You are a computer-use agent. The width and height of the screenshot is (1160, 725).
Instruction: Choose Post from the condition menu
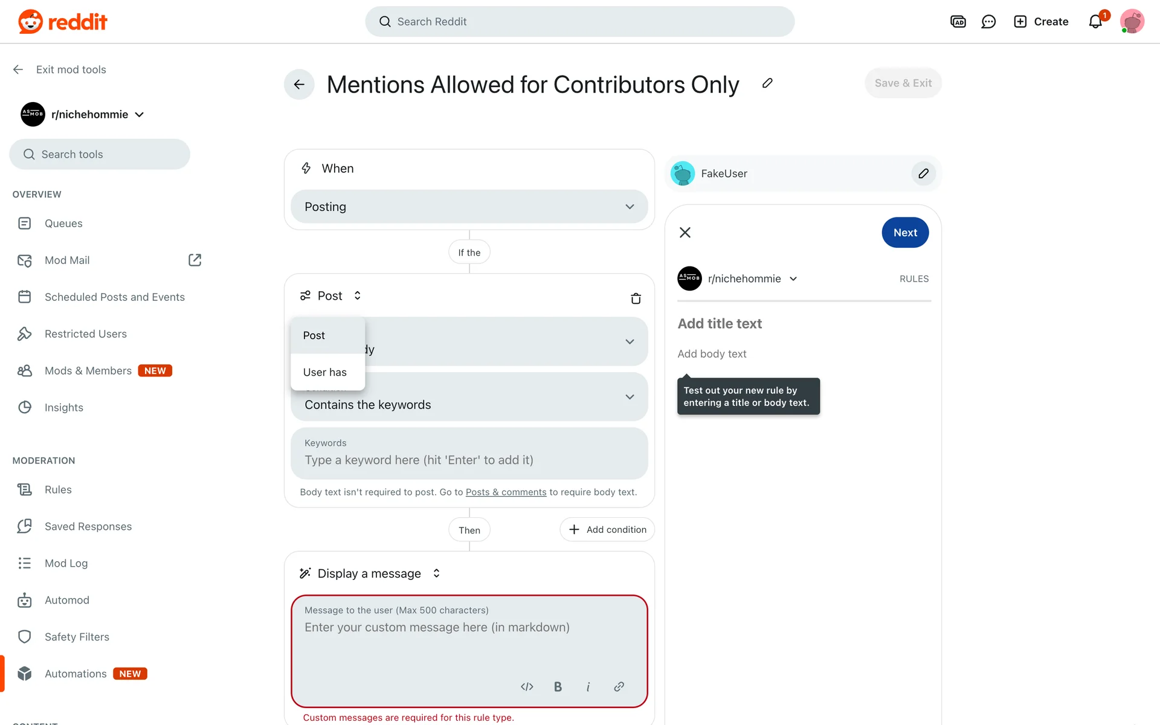tap(314, 335)
